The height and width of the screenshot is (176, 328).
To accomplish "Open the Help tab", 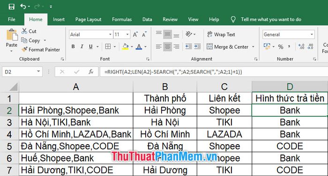I will 214,20.
